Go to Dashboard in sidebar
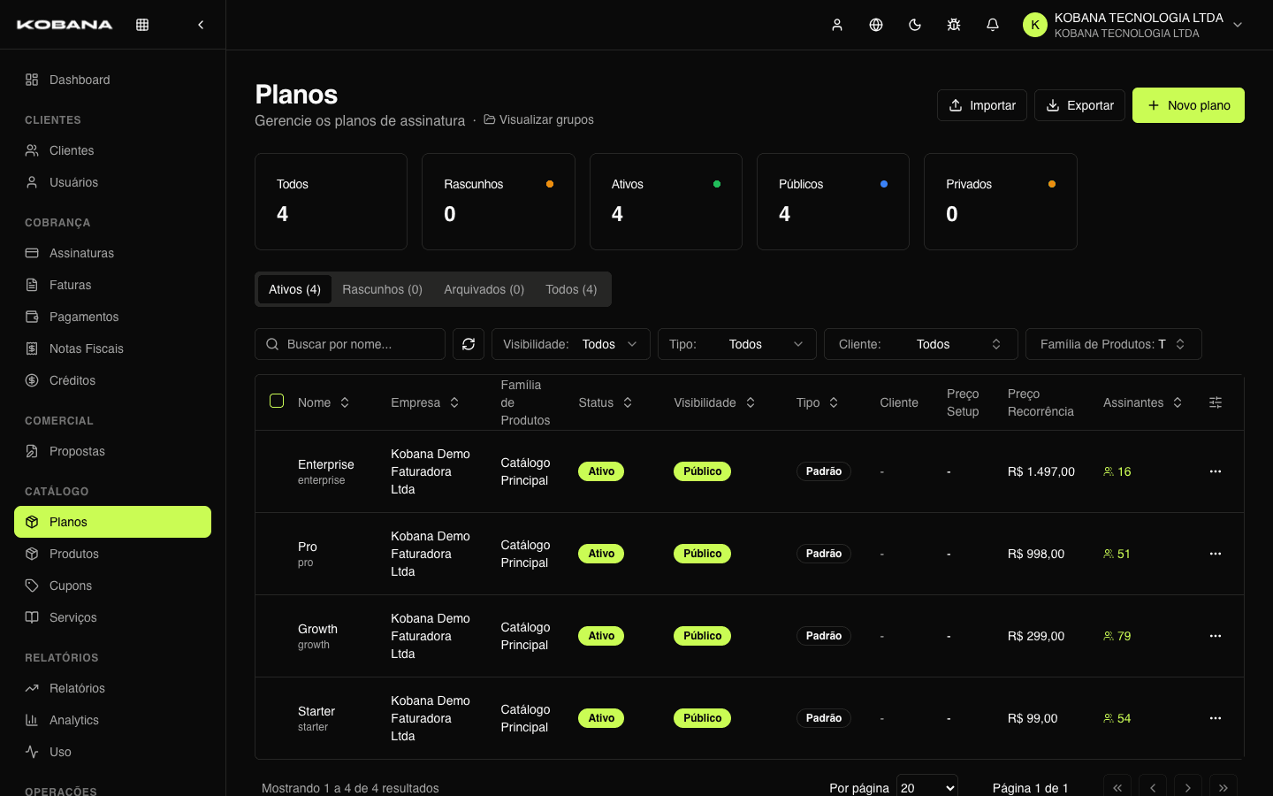 (112, 80)
